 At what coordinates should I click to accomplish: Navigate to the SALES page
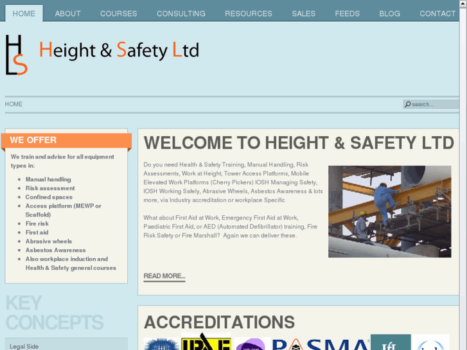click(x=303, y=13)
